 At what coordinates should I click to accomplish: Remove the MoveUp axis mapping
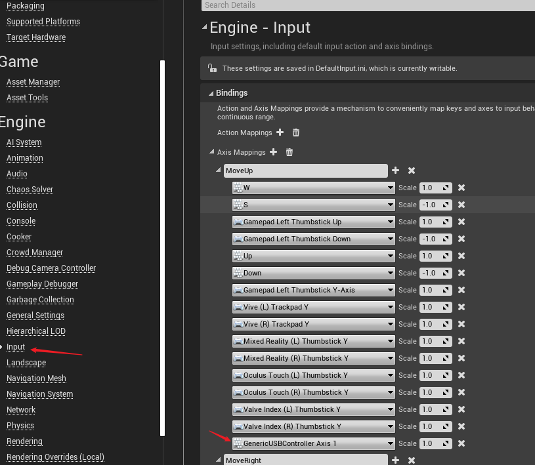coord(412,171)
